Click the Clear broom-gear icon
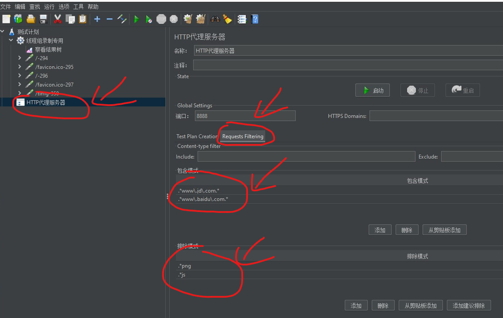This screenshot has height=318, width=503. (188, 19)
